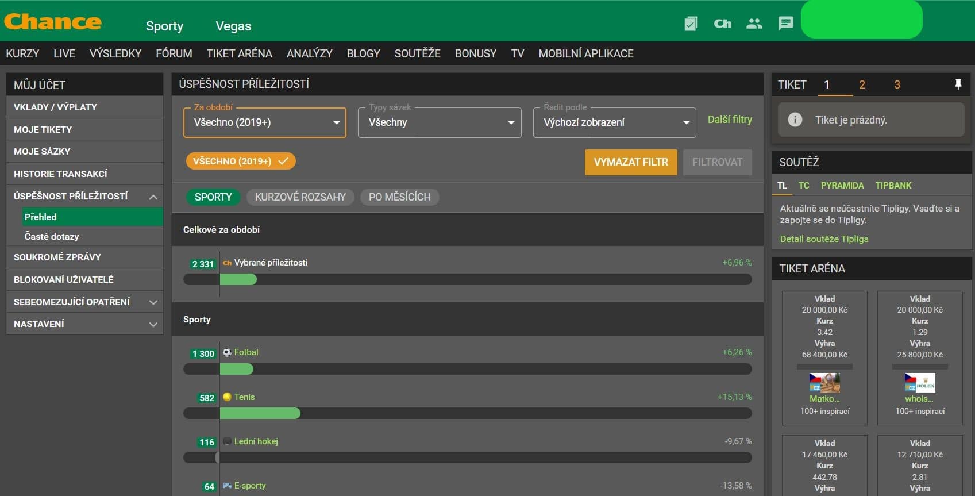
Task: Go to Kurzy in navigation bar
Action: tap(22, 53)
